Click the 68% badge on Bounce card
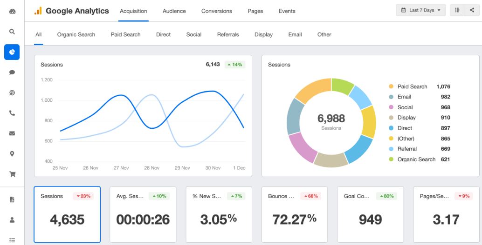Image resolution: width=482 pixels, height=245 pixels. (311, 196)
